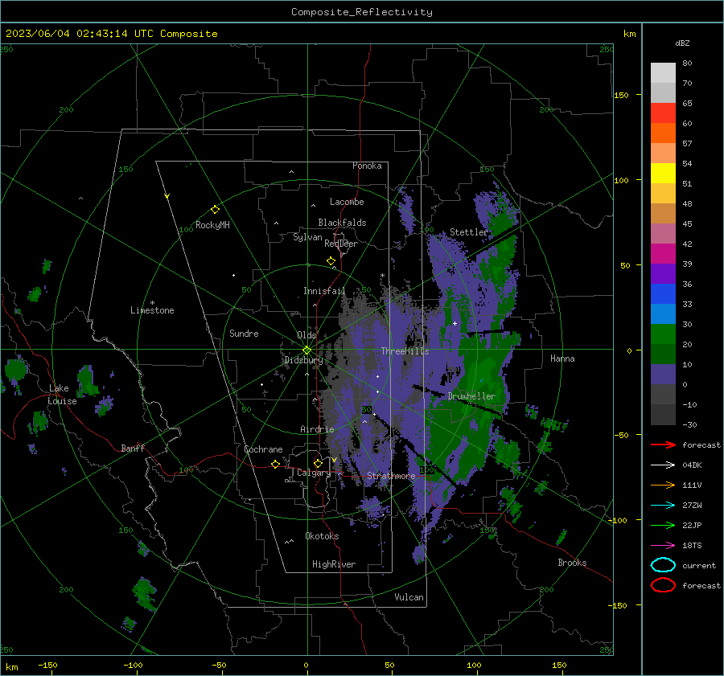The image size is (724, 676).
Task: Click the magenta 18TS arrow in legend
Action: 663,546
